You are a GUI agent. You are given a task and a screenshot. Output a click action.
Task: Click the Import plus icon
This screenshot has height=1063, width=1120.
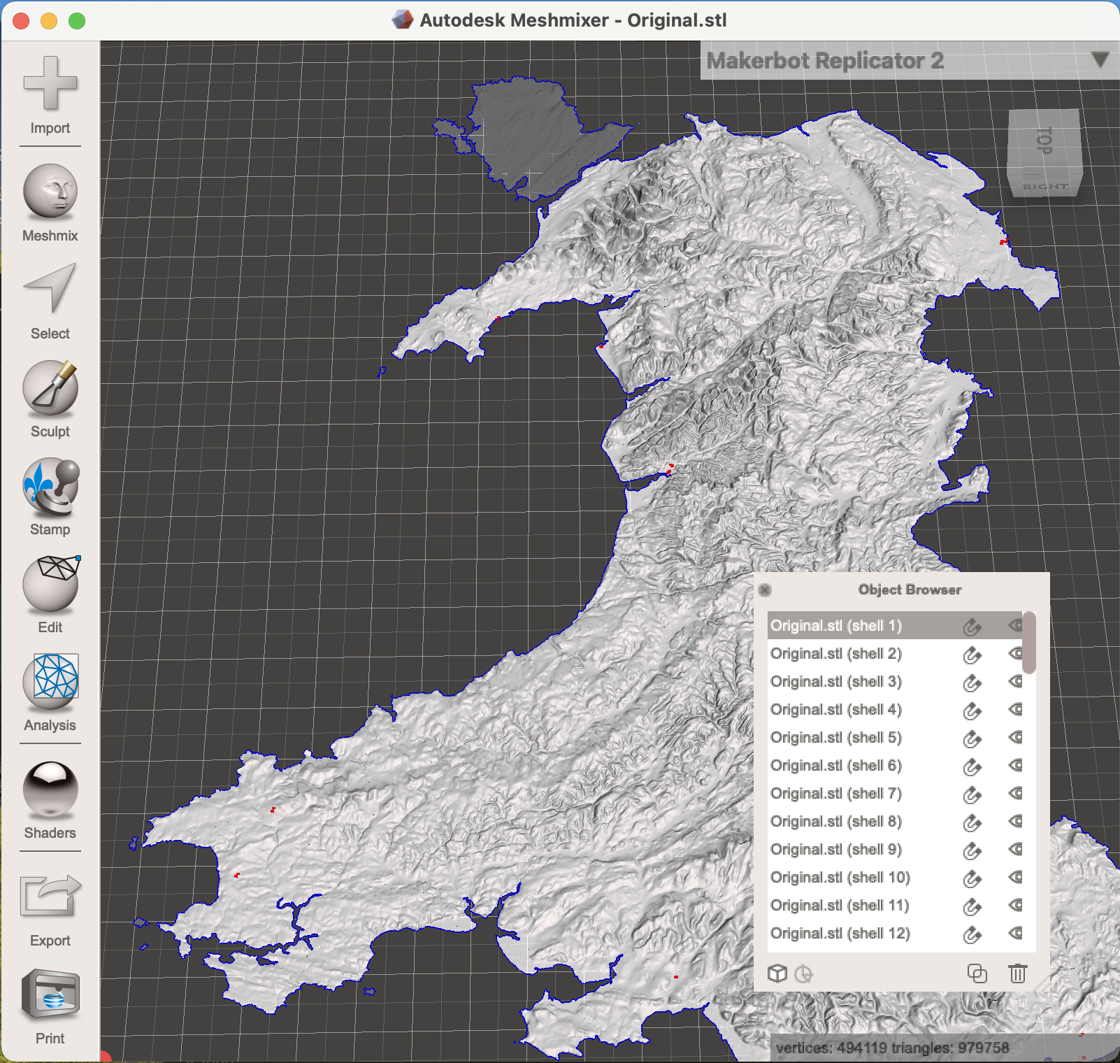click(x=50, y=84)
